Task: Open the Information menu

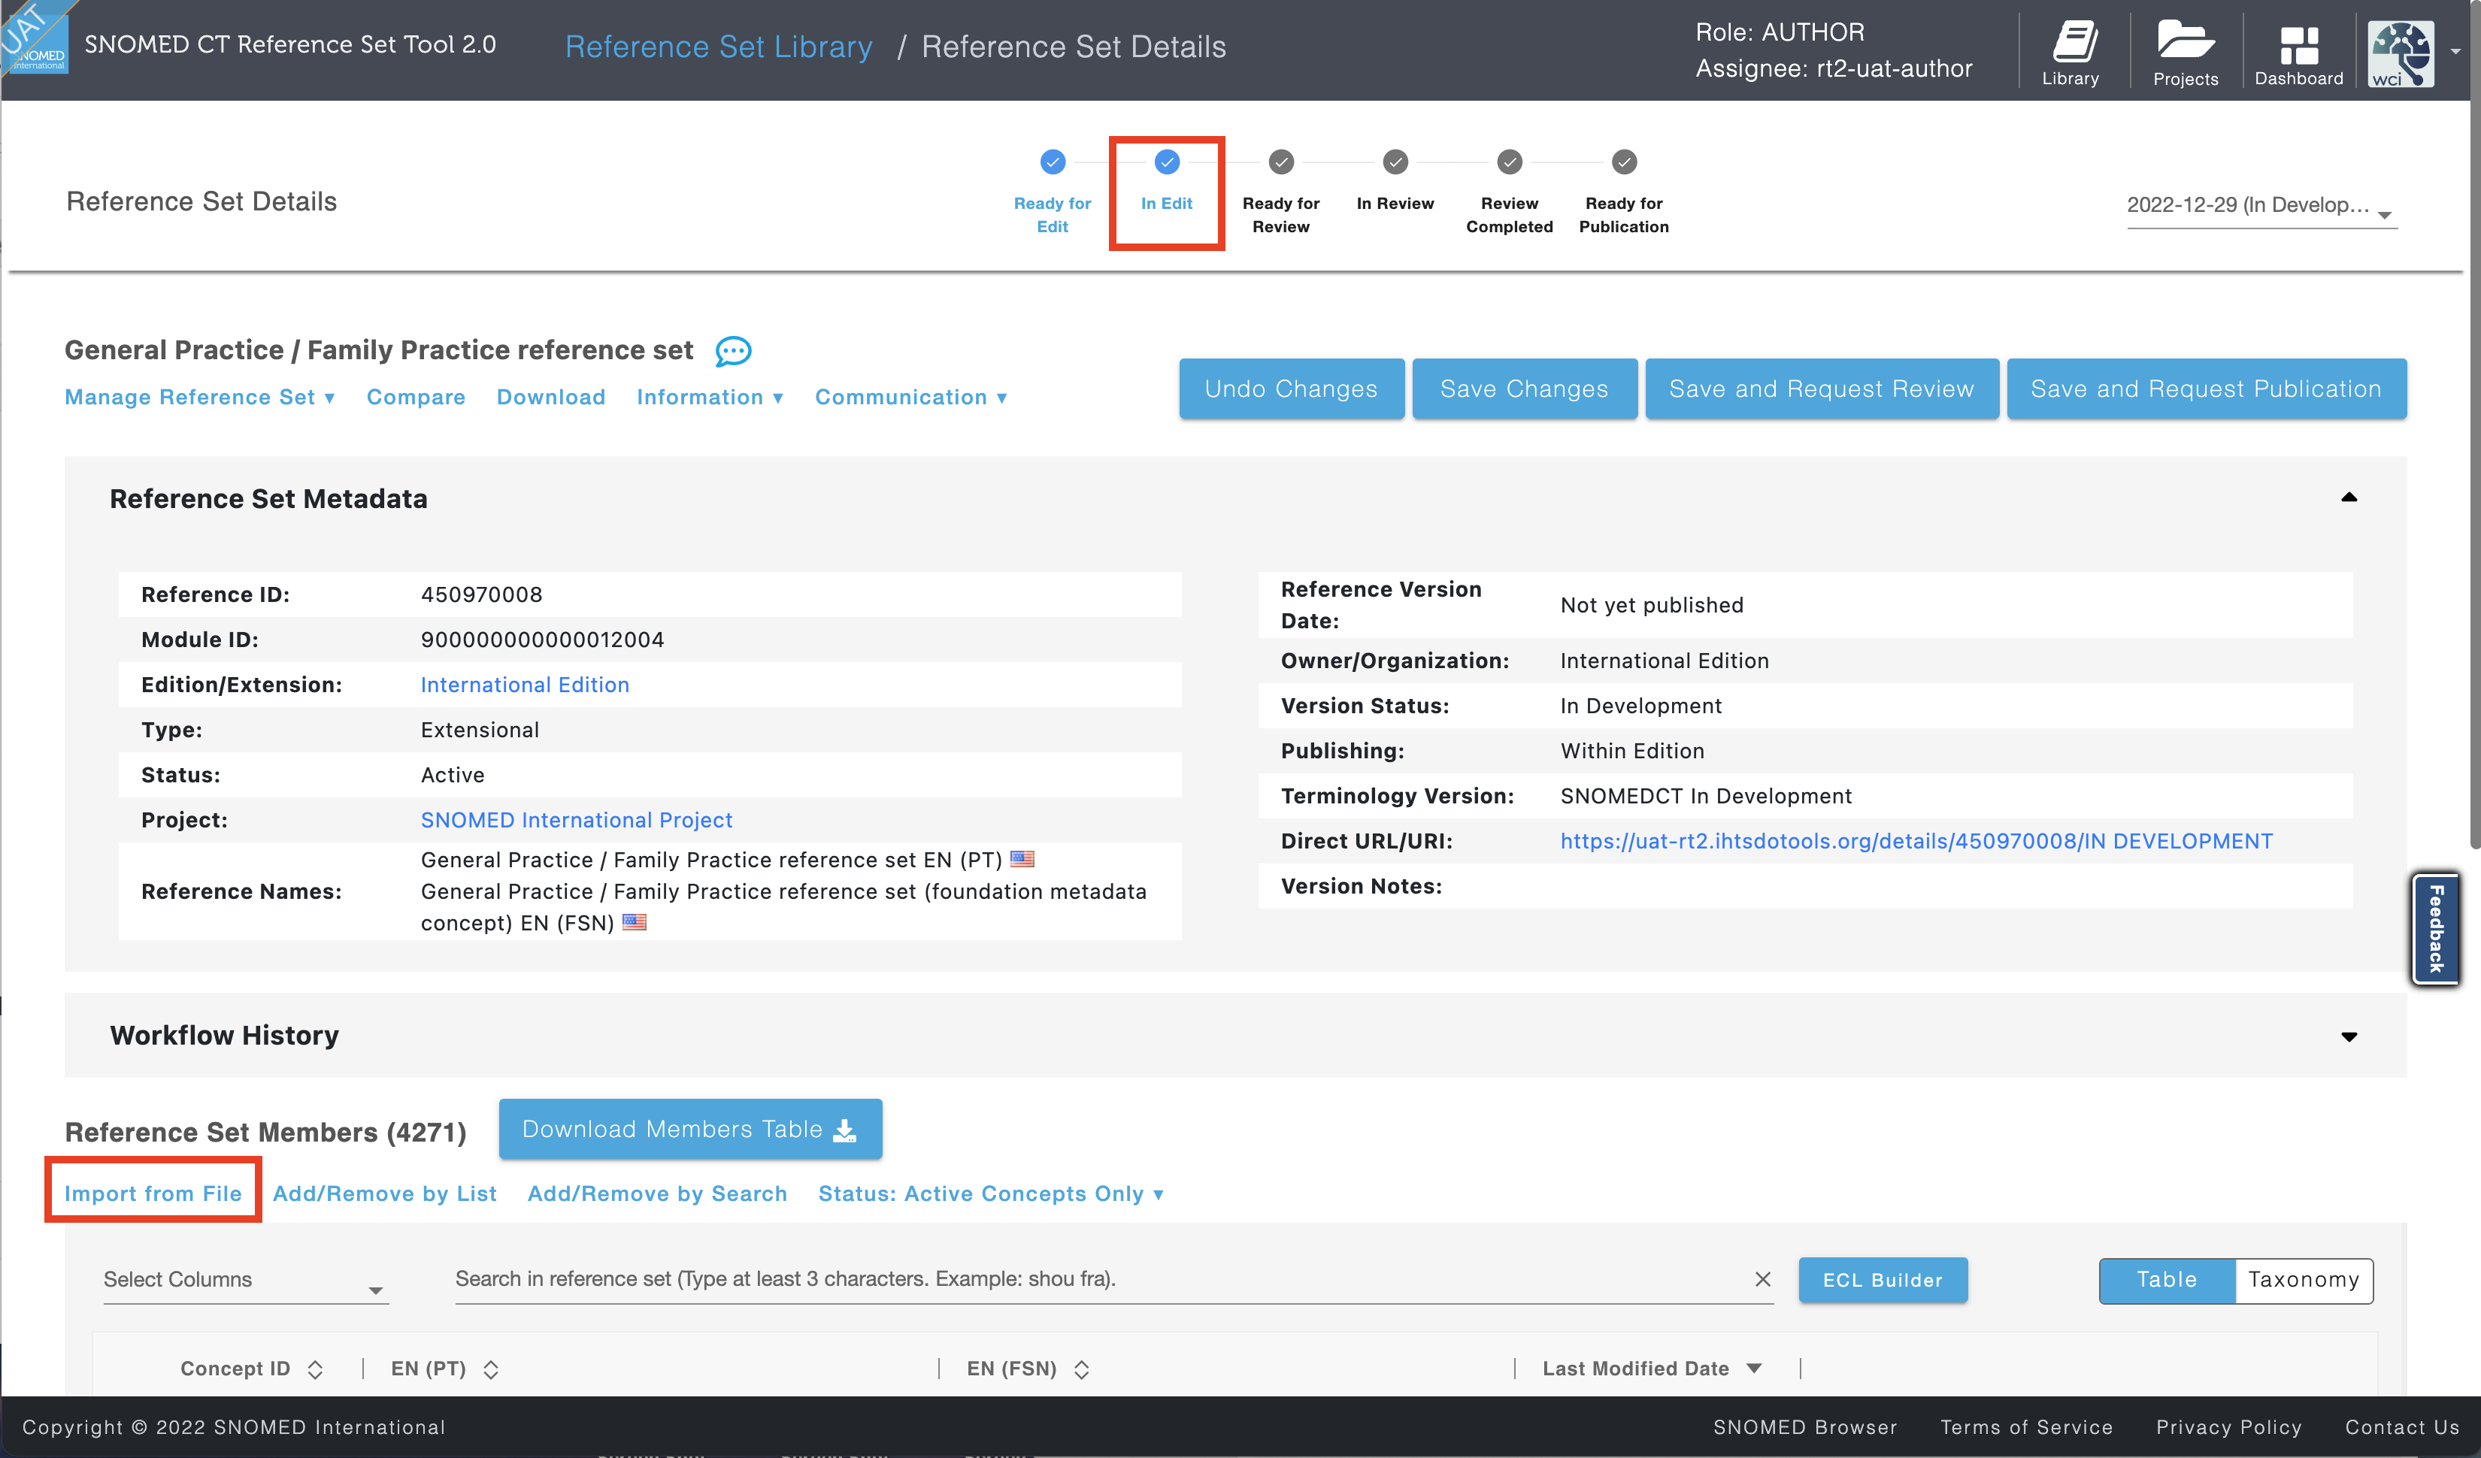Action: point(710,397)
